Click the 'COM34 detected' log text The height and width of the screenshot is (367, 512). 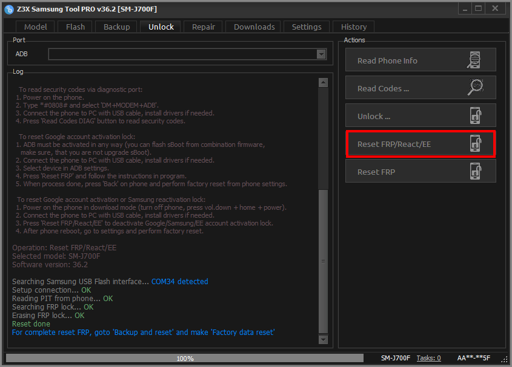click(x=179, y=281)
